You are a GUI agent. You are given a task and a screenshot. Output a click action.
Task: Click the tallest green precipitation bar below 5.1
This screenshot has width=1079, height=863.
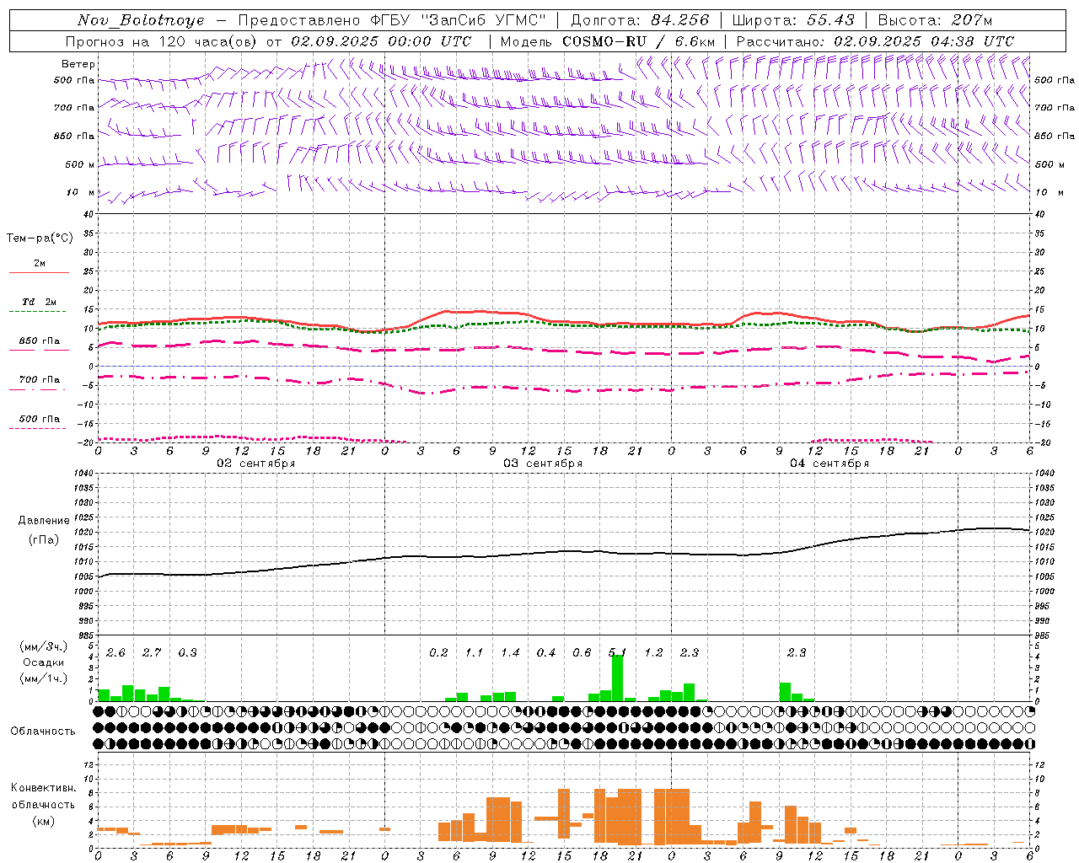618,678
